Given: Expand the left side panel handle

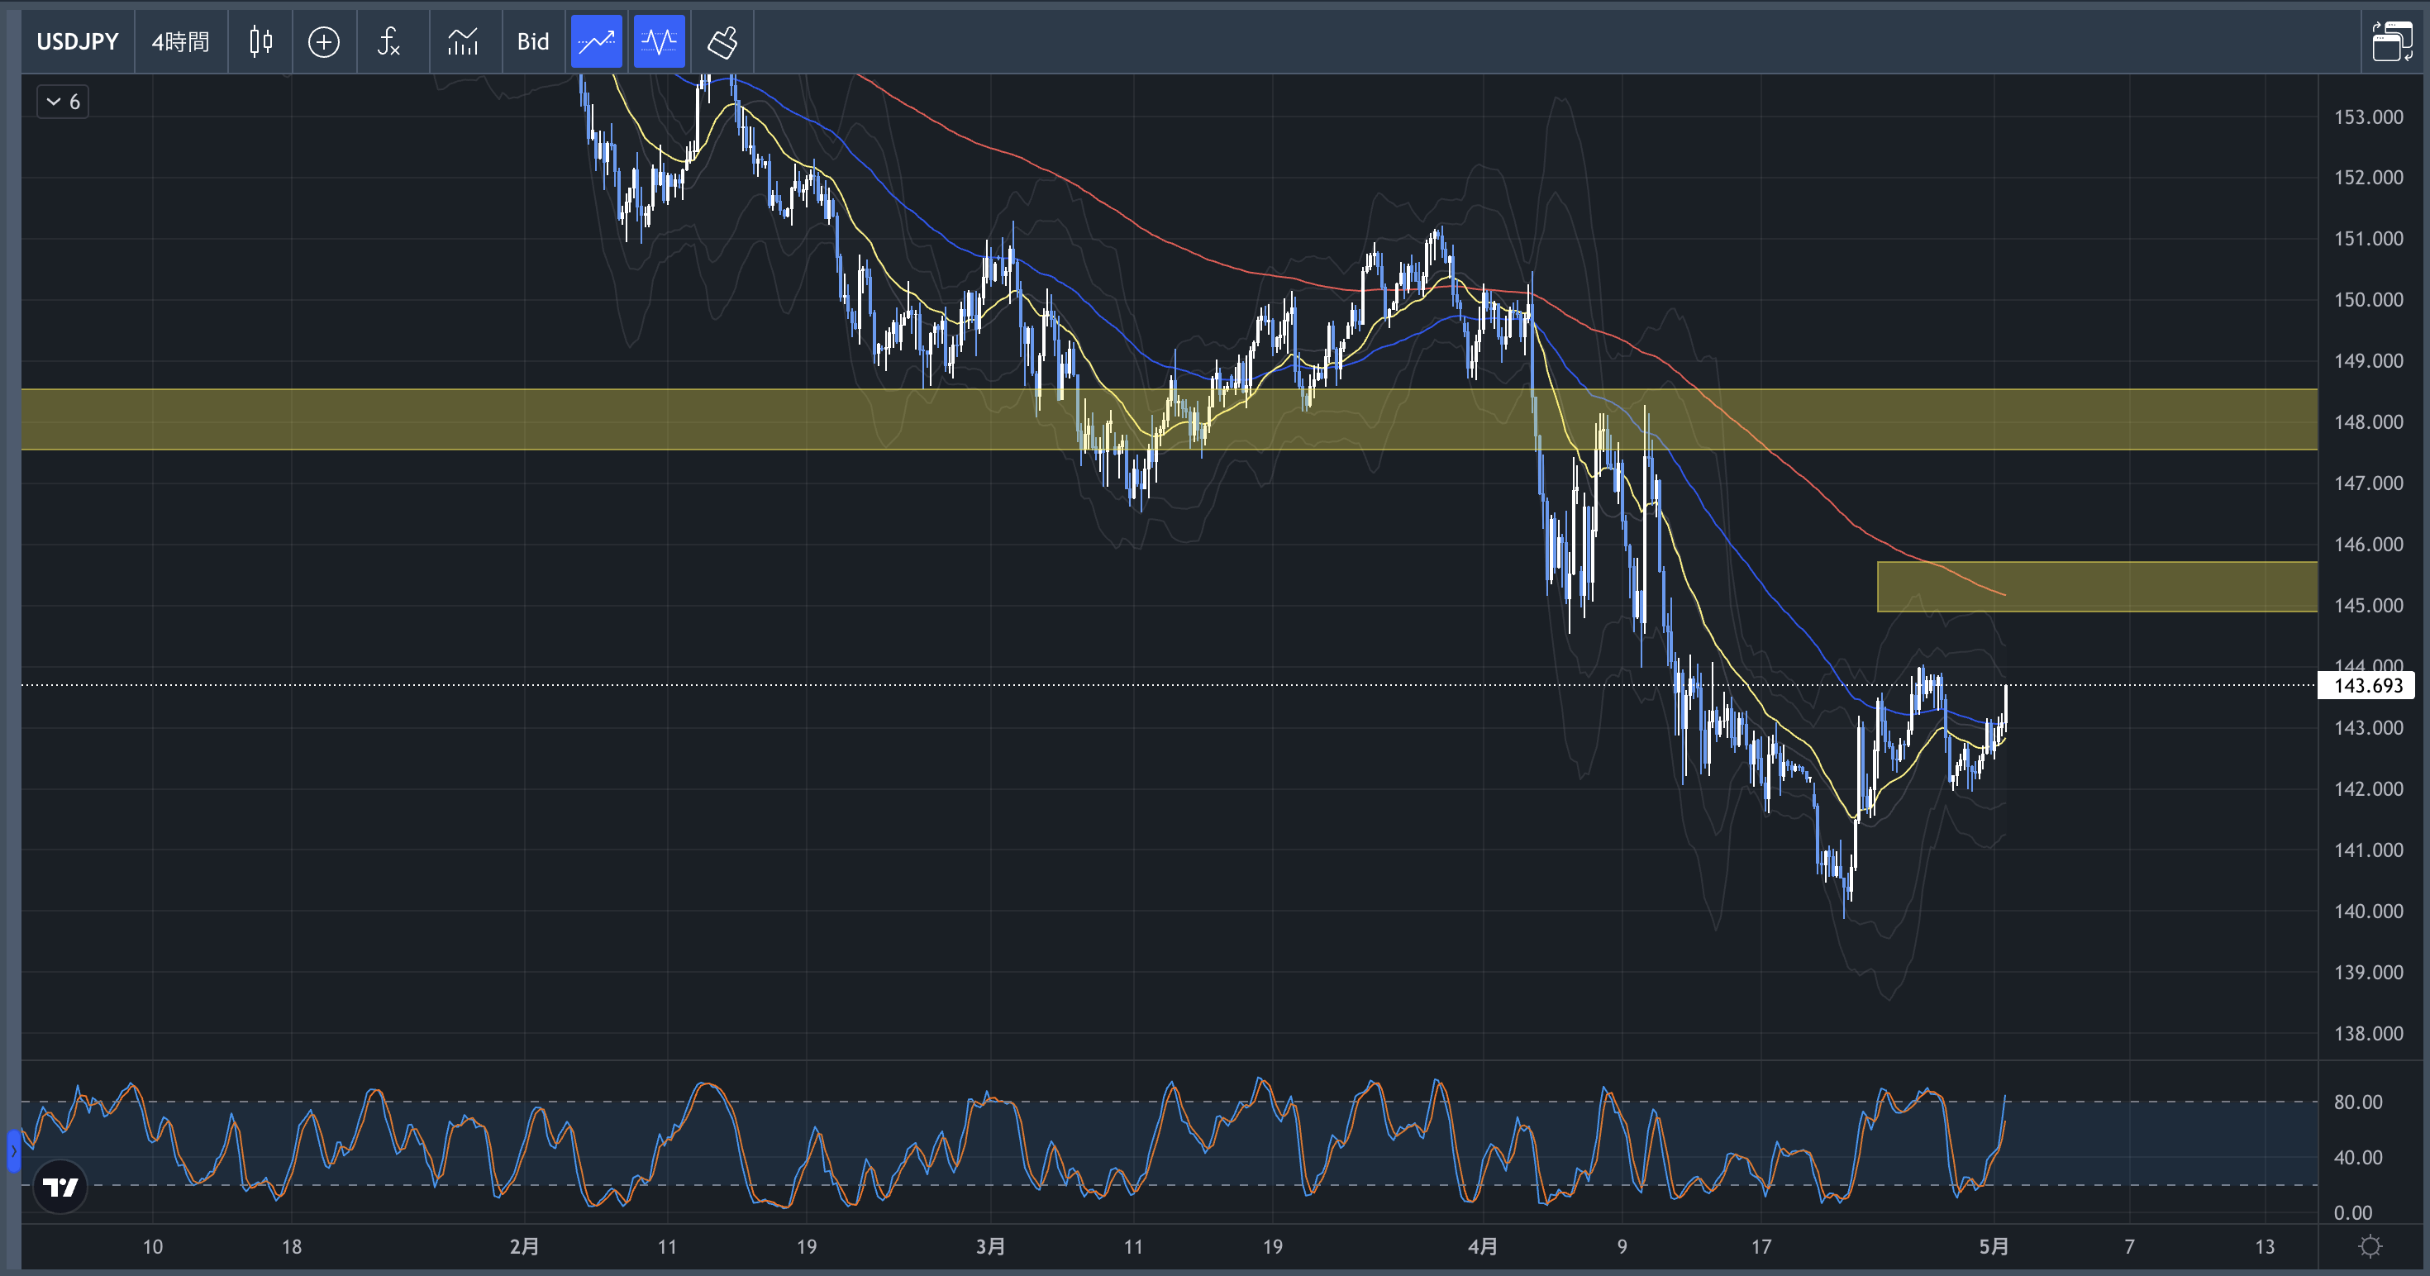Looking at the screenshot, I should [x=13, y=1151].
